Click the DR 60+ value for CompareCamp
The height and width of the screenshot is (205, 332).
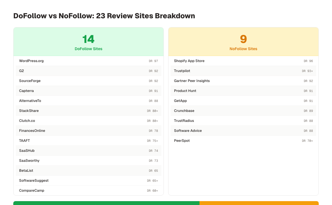point(152,191)
